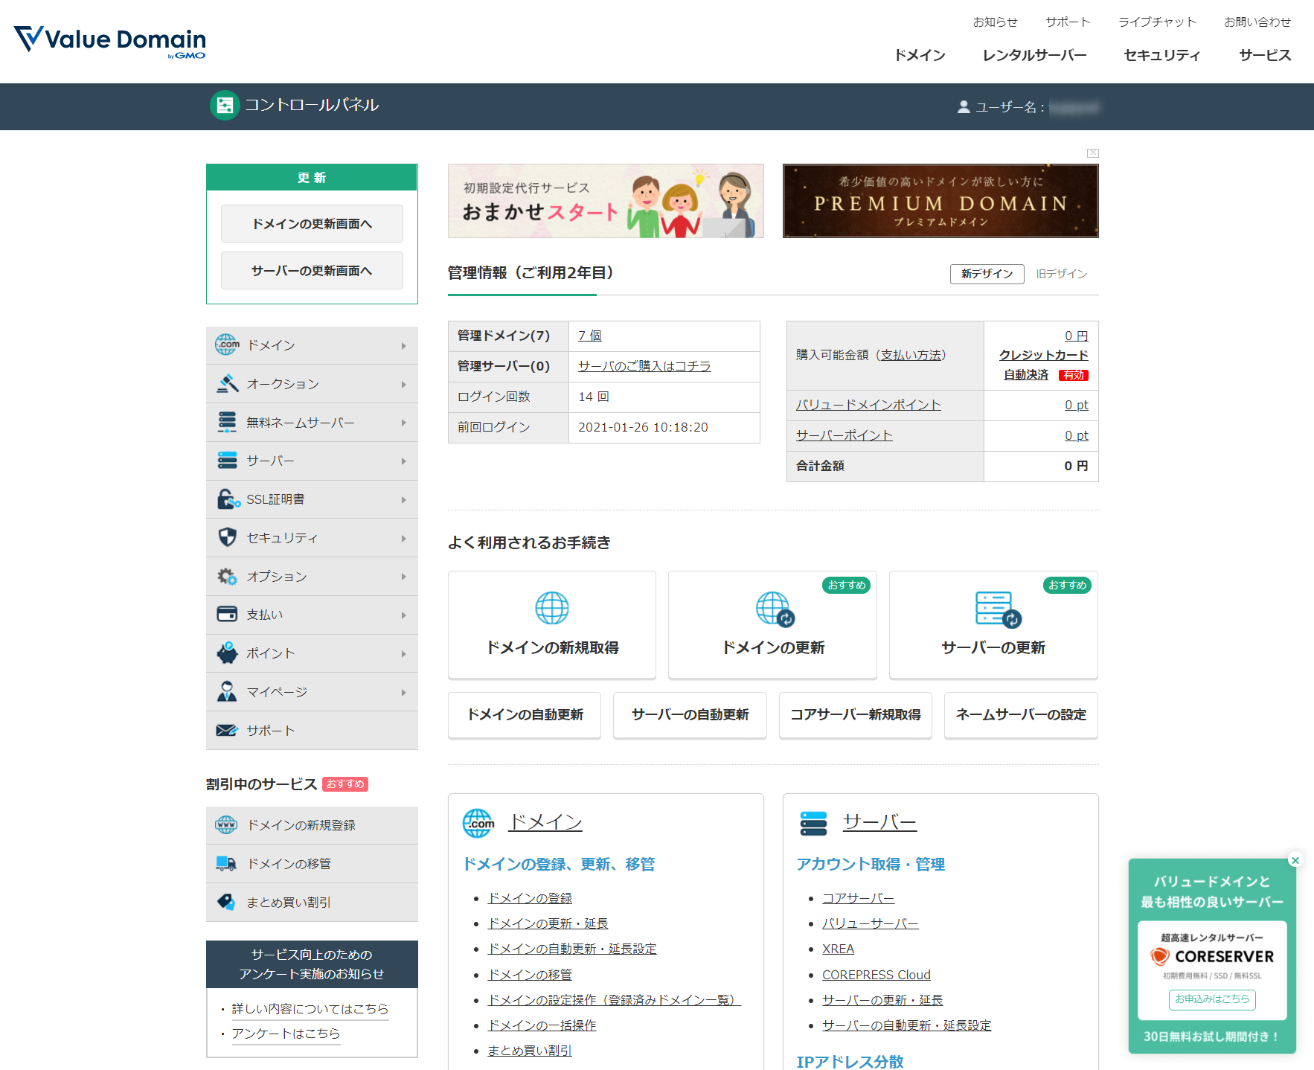This screenshot has width=1314, height=1070.
Task: Click the オプション gears icon
Action: click(227, 576)
